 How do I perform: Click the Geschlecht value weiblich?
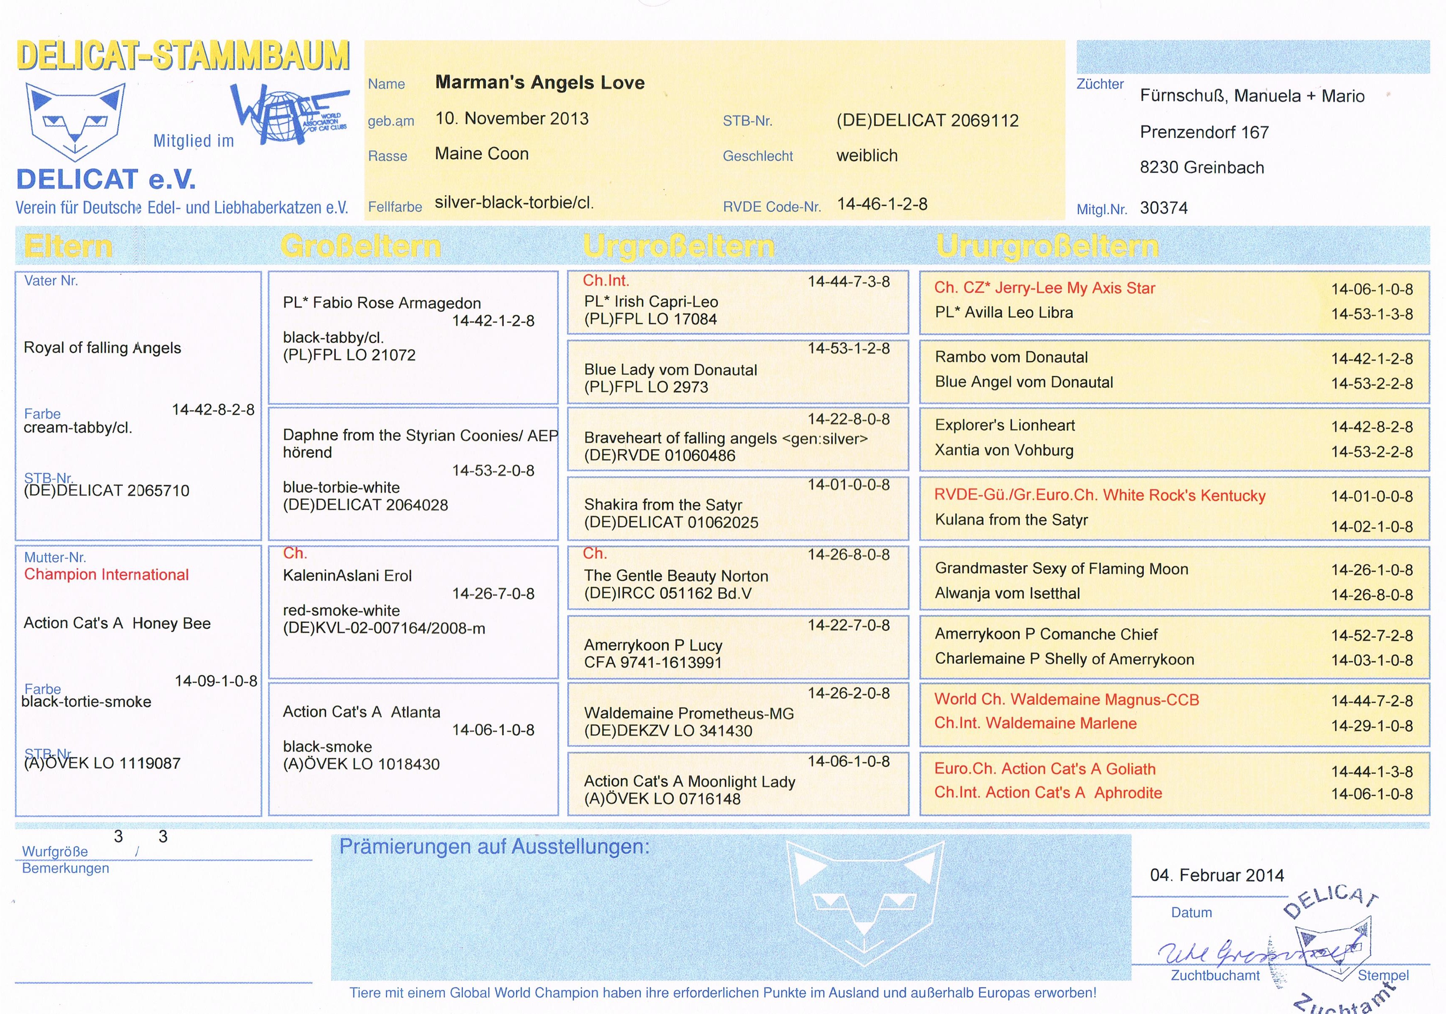click(867, 156)
